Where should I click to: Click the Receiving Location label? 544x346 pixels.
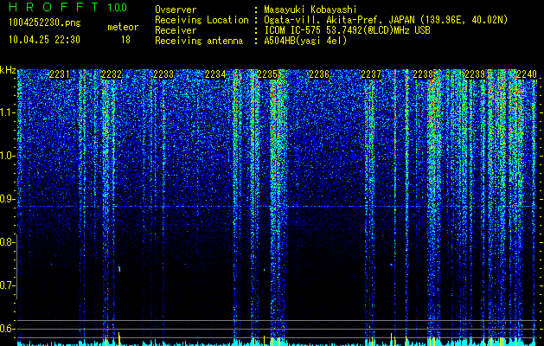click(x=202, y=20)
